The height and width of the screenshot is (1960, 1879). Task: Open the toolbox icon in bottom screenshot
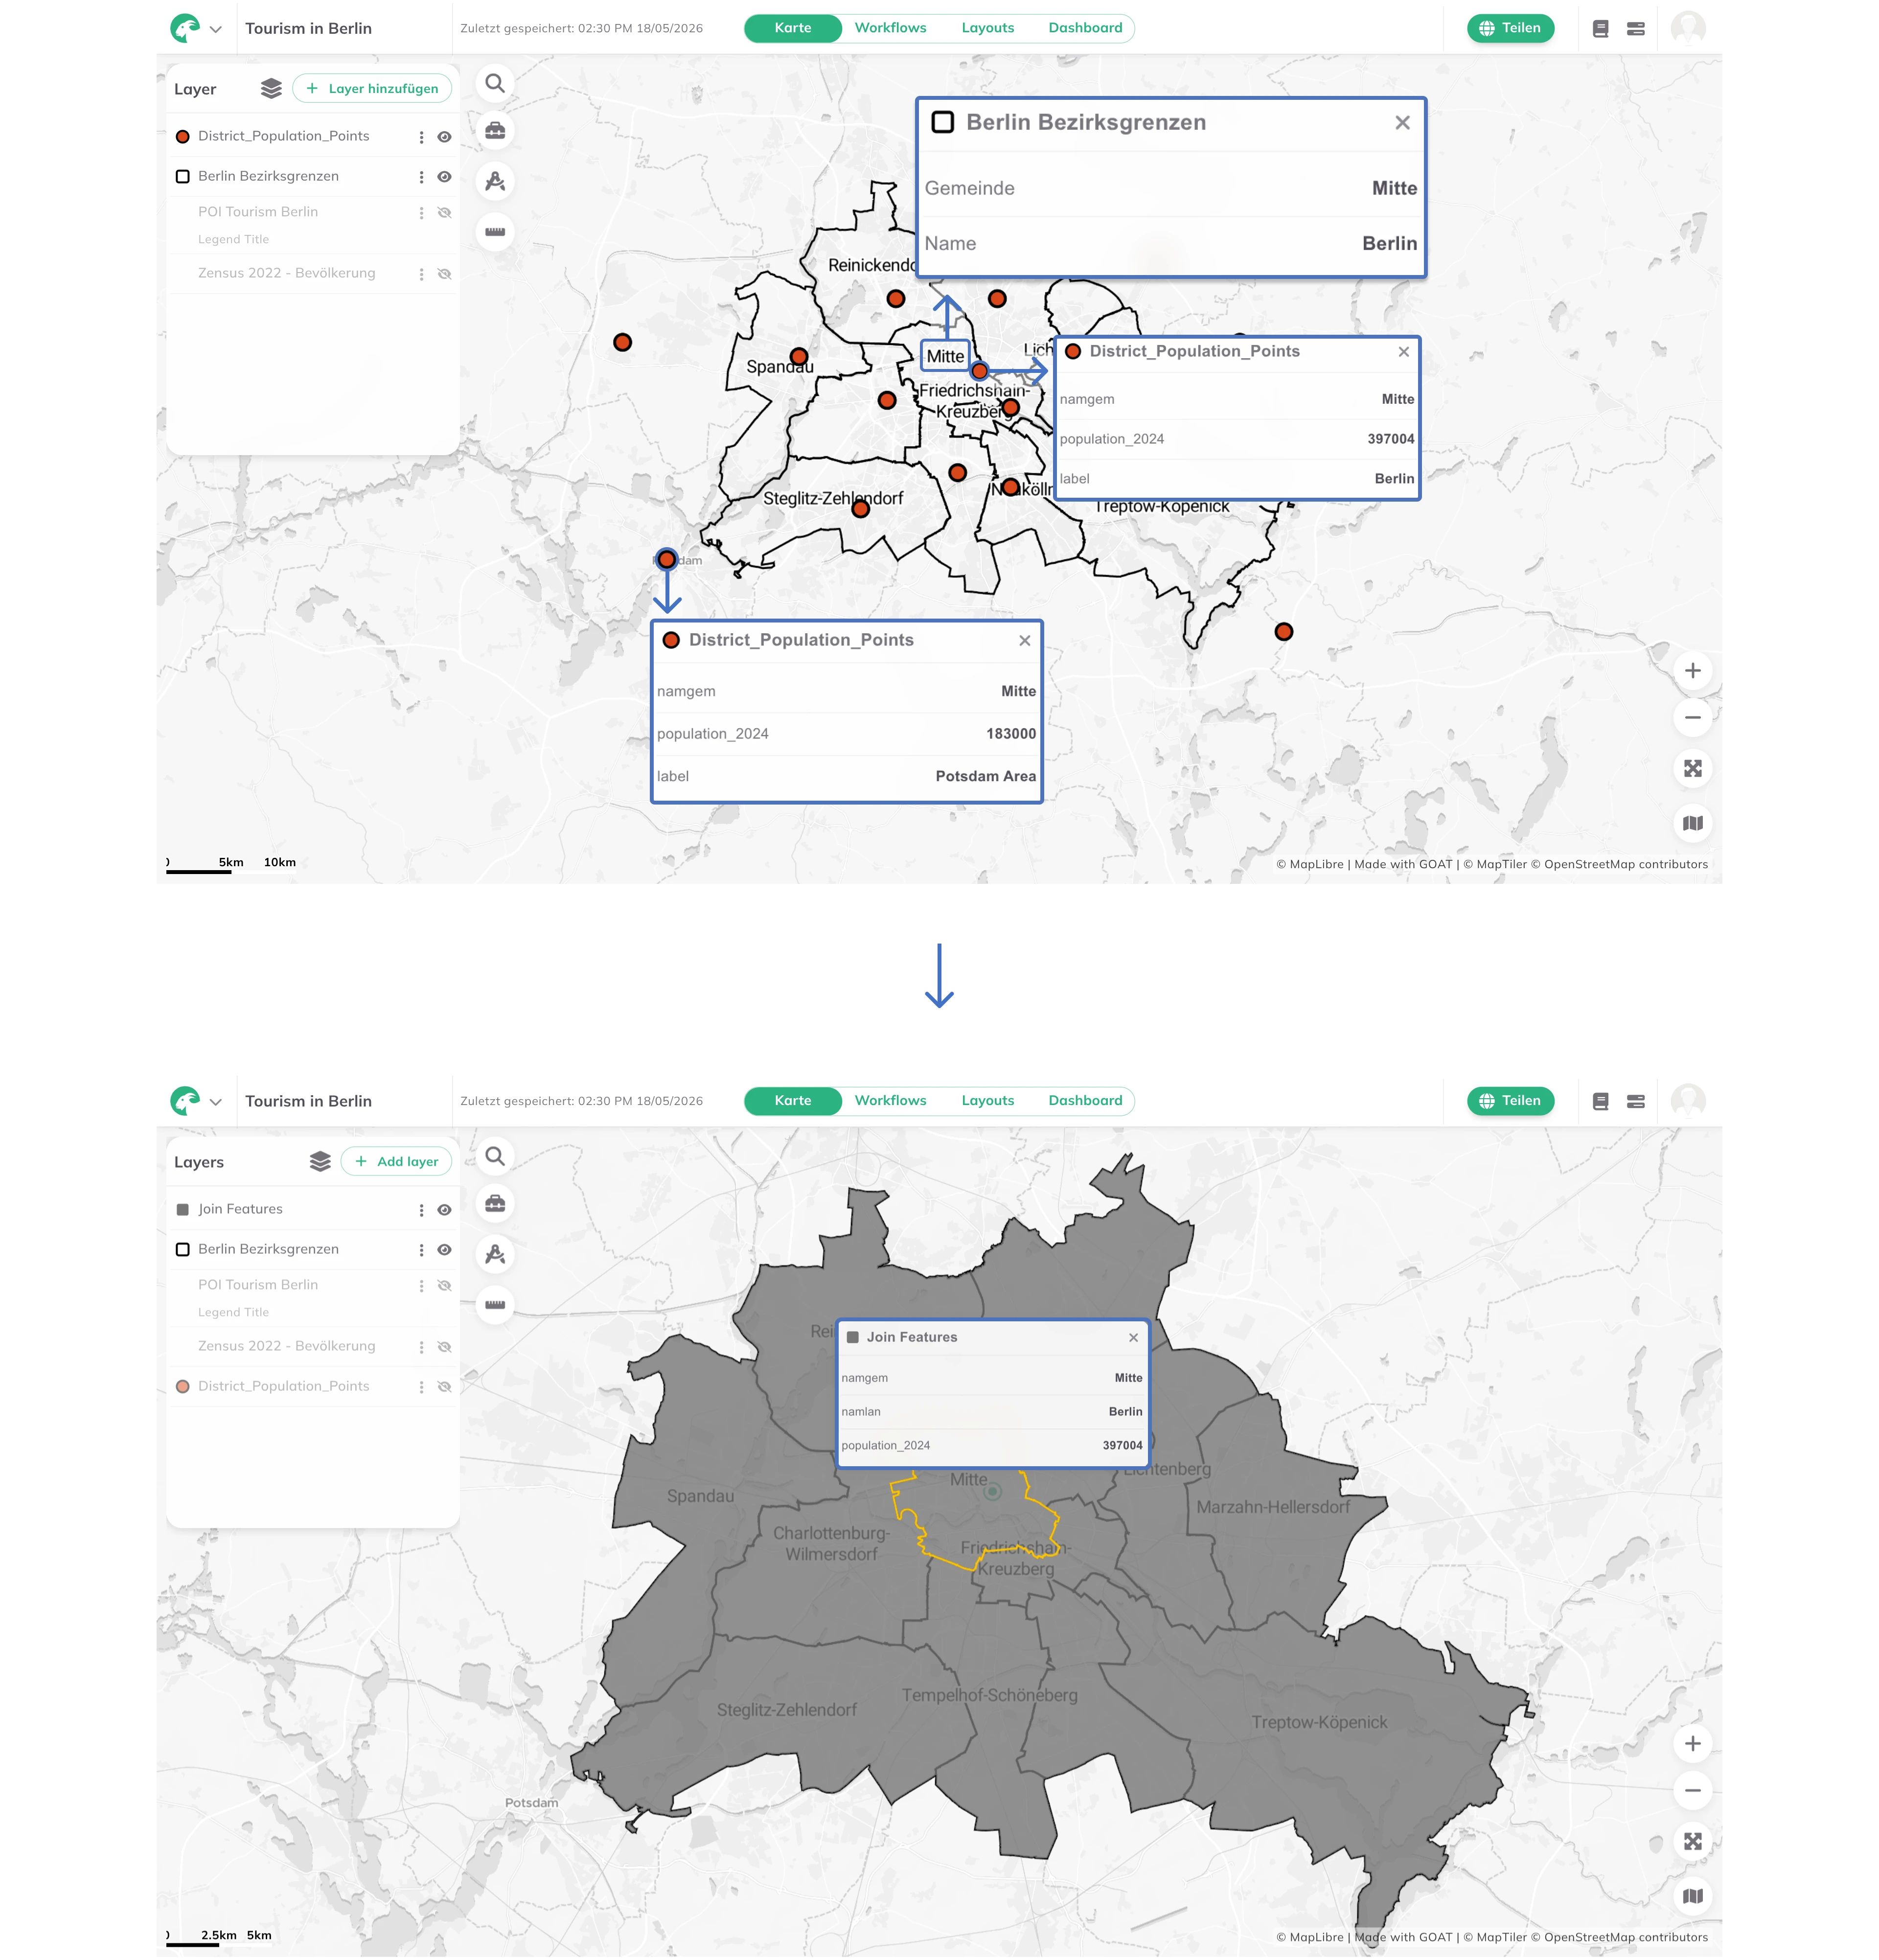point(495,1204)
